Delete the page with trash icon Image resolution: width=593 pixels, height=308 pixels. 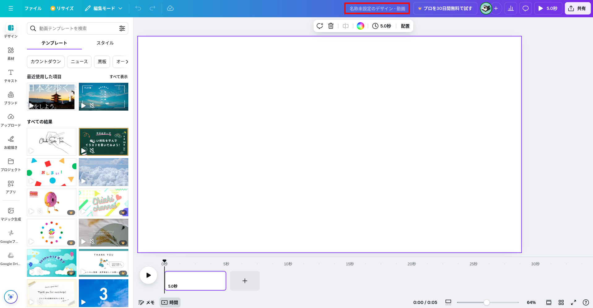[x=331, y=26]
